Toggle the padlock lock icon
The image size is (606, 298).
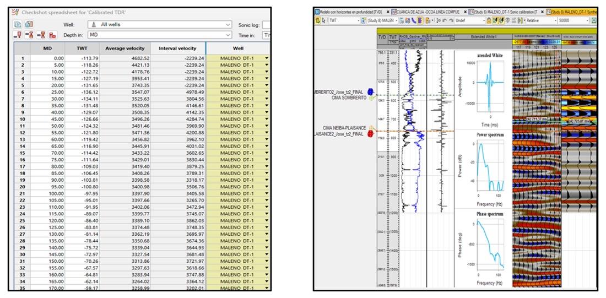pos(489,20)
